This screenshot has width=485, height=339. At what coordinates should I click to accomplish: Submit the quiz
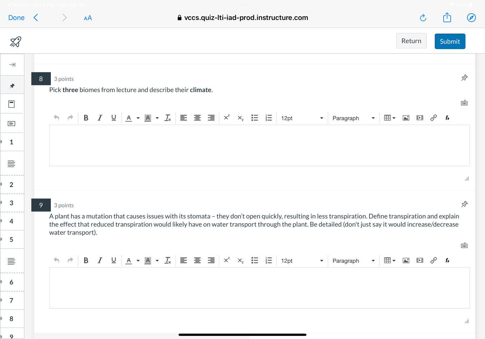point(450,41)
